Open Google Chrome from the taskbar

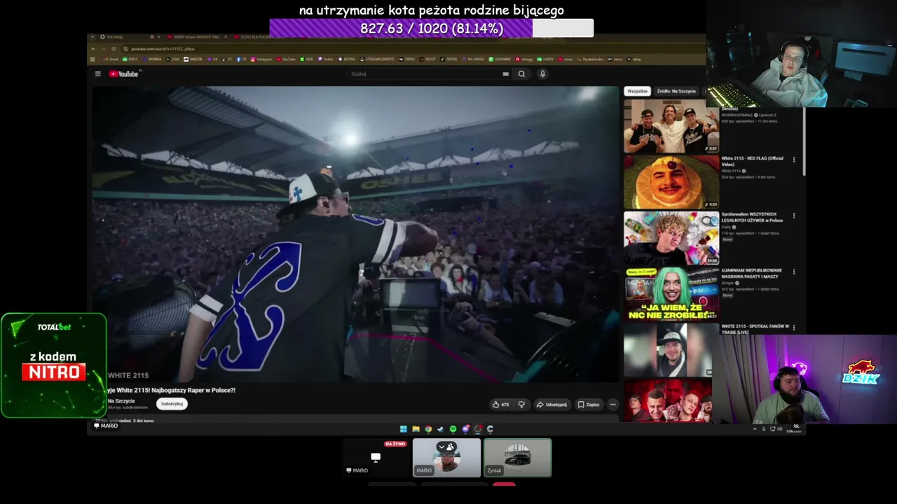(x=428, y=428)
